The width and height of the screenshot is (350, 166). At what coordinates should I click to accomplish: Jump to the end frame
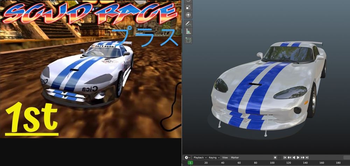(307, 158)
